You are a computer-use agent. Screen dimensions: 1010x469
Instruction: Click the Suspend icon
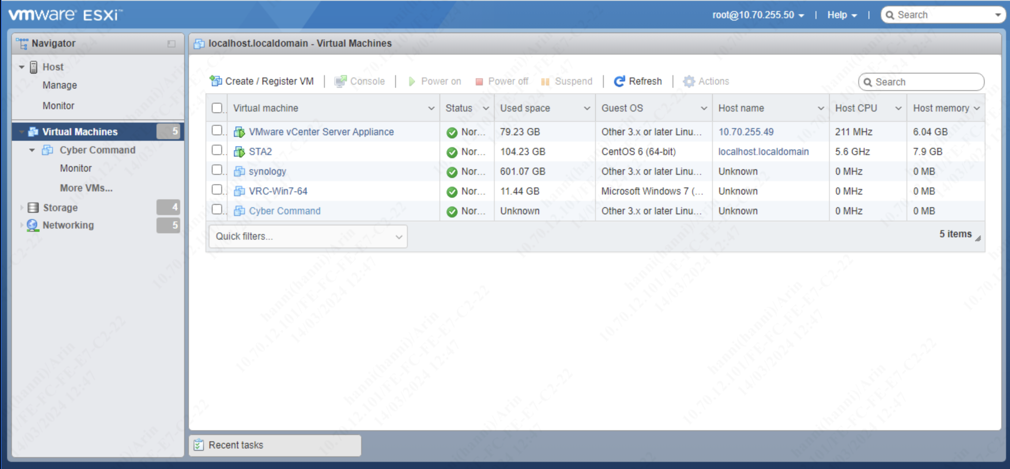[545, 81]
